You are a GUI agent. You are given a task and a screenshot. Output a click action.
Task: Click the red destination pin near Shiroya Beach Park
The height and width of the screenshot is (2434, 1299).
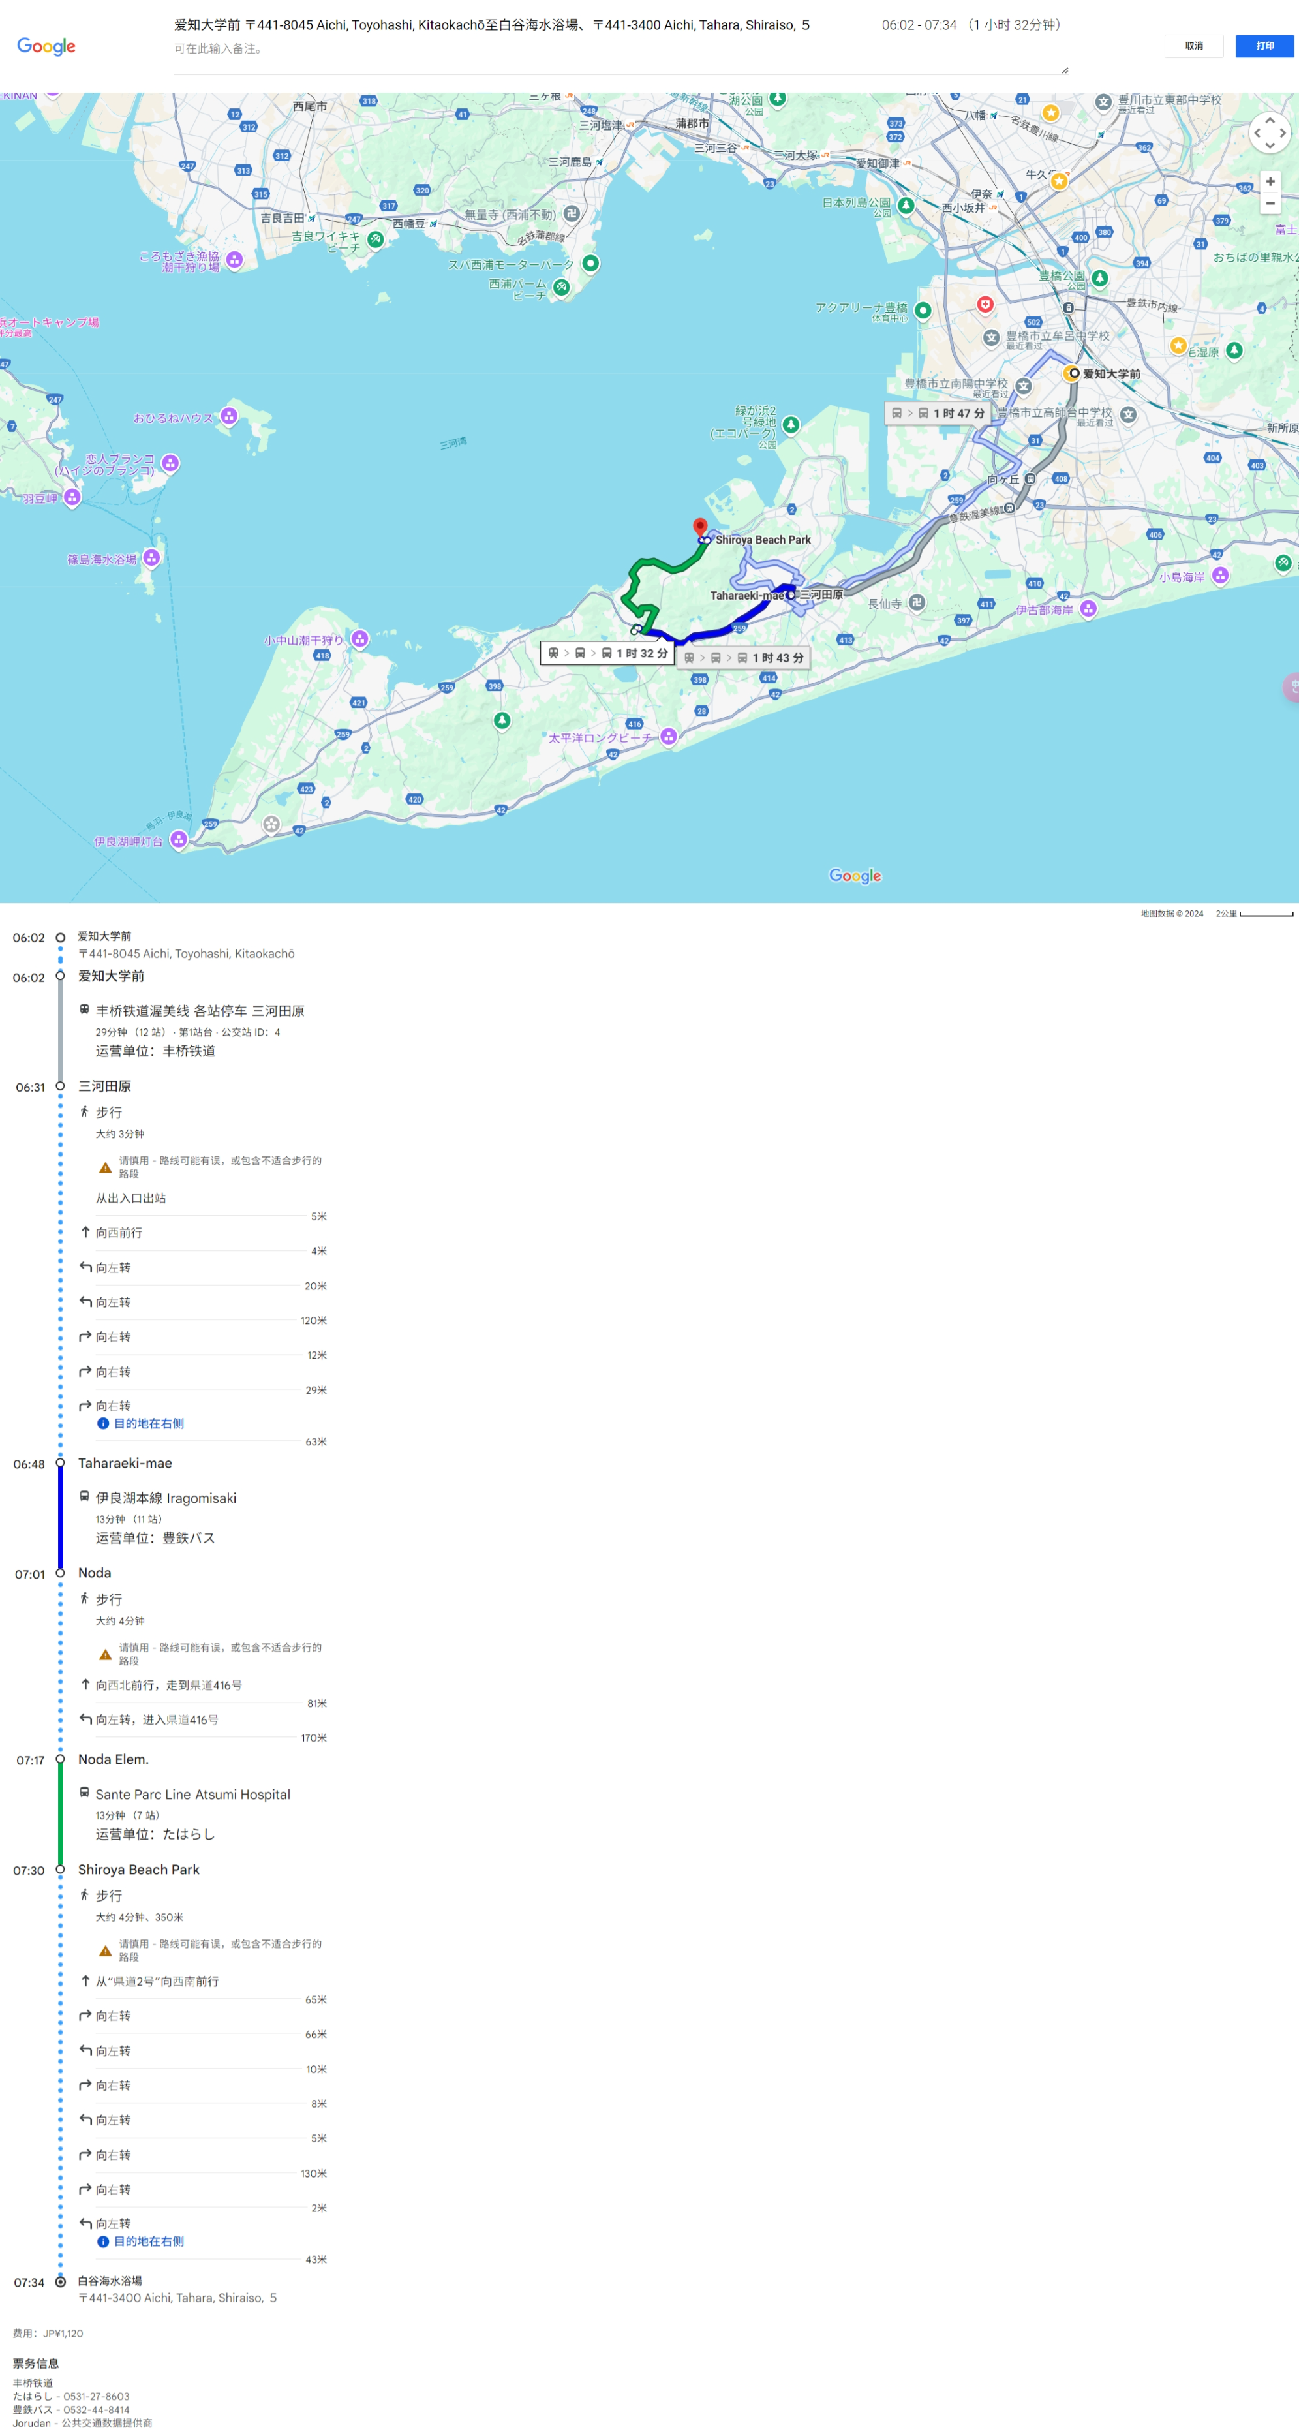click(x=700, y=527)
